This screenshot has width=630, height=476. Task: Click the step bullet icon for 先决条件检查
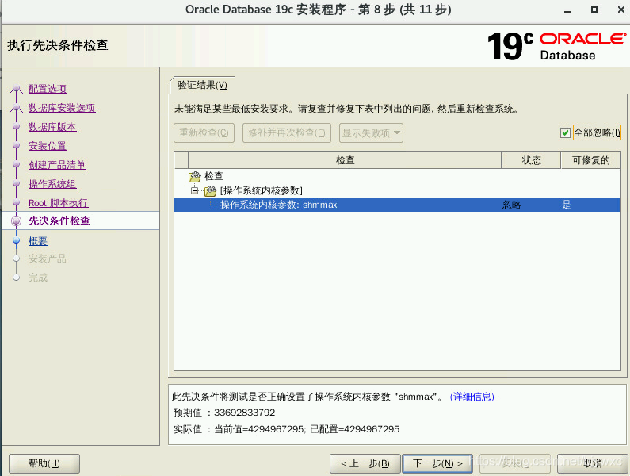[x=16, y=221]
